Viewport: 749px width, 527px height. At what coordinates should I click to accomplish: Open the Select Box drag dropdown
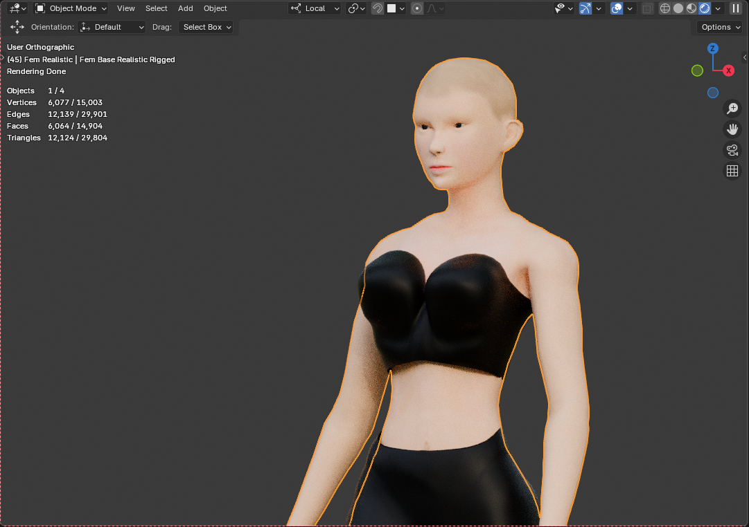tap(206, 27)
